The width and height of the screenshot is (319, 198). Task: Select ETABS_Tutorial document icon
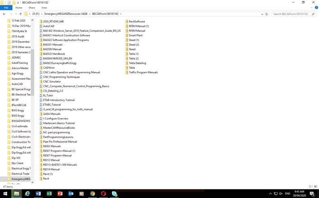tap(41, 105)
